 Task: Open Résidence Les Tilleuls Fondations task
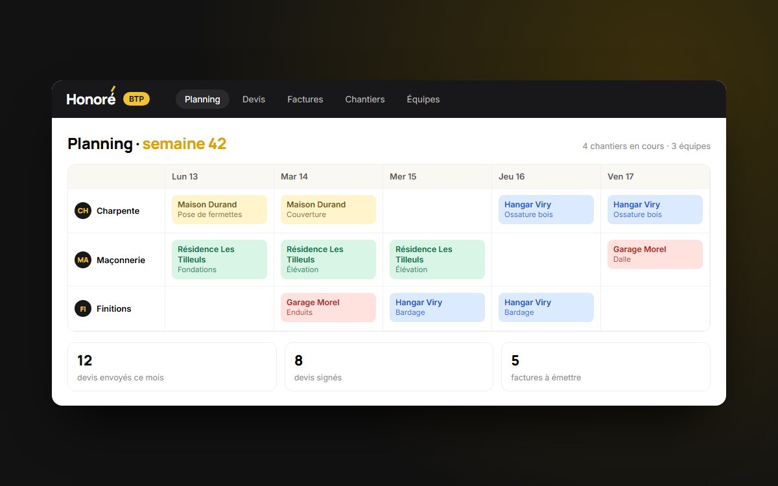point(219,259)
